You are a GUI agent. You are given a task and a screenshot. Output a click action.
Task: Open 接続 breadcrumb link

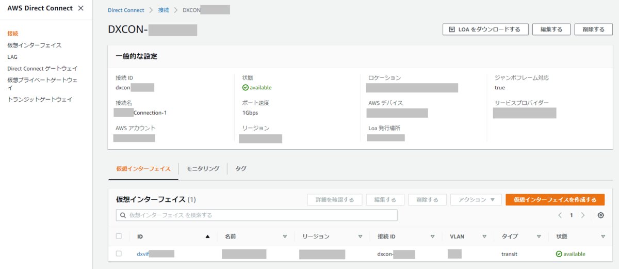pos(164,10)
